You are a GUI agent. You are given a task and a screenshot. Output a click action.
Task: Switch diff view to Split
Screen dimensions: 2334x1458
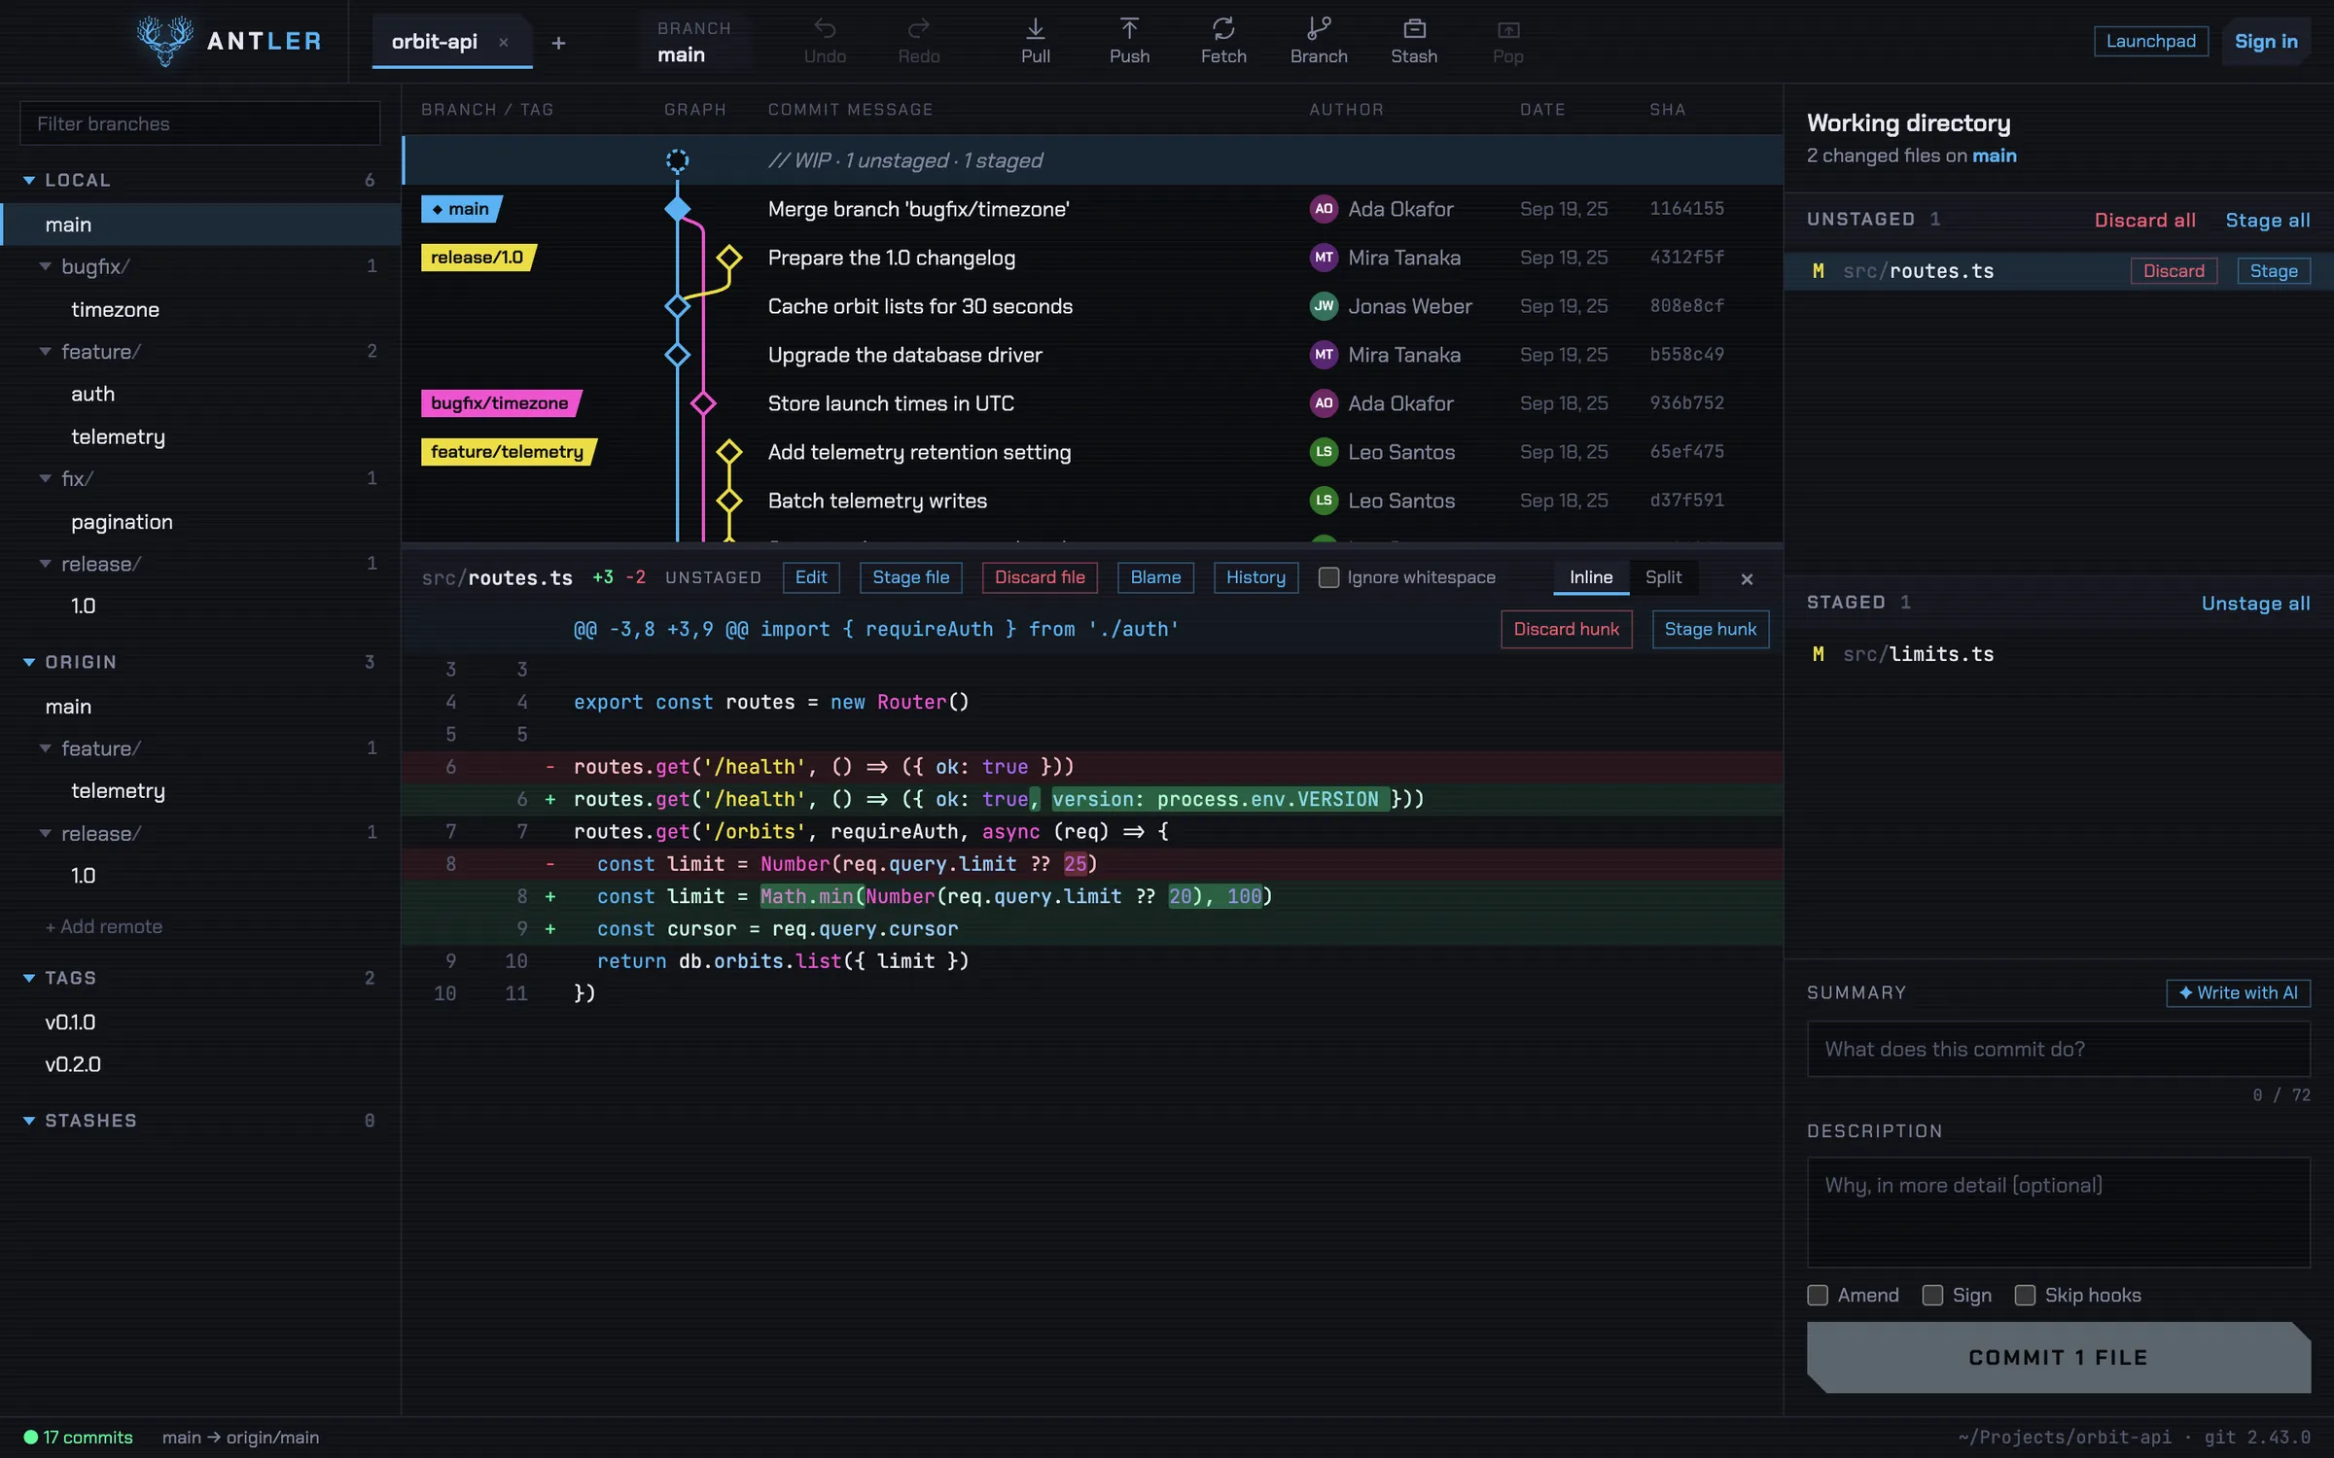[1663, 577]
